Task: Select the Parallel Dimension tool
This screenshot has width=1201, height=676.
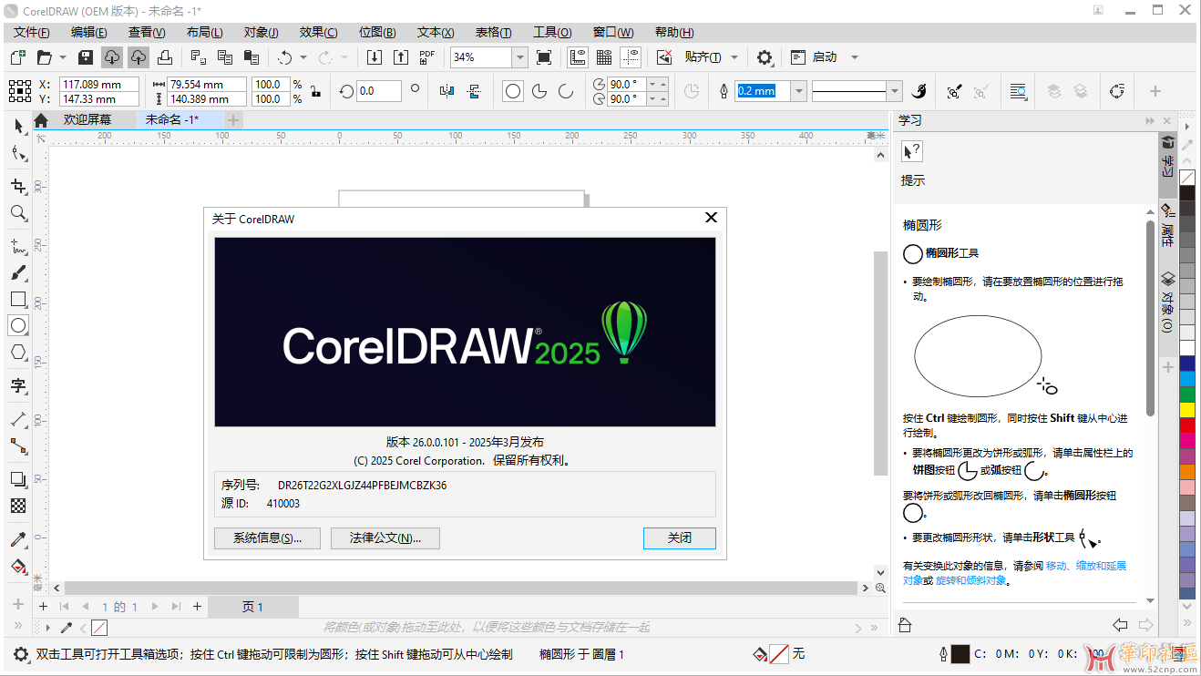Action: tap(18, 419)
